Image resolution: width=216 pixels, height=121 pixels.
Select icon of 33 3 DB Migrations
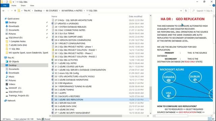53,83
